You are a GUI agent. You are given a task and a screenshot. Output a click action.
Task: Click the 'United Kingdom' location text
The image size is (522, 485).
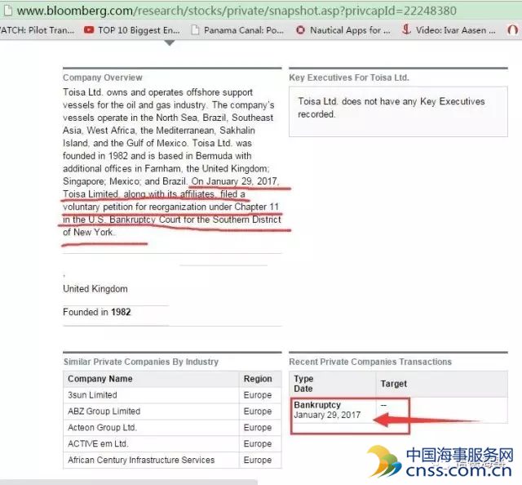(x=95, y=289)
